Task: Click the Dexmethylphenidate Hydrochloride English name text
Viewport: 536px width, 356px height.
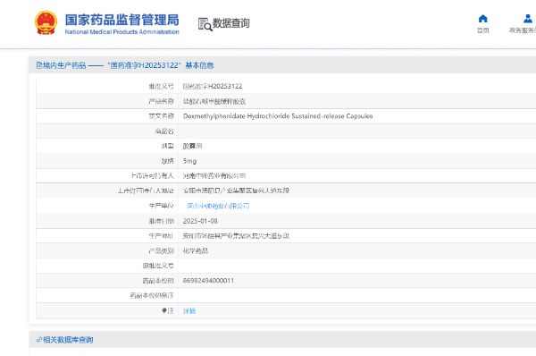Action: click(278, 116)
